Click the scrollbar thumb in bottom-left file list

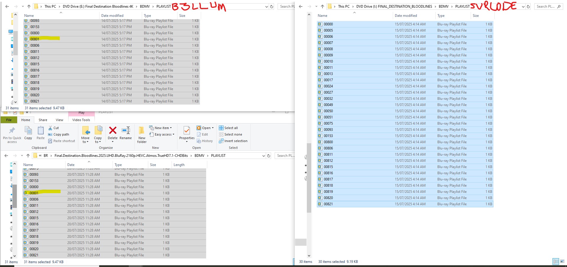pos(15,196)
